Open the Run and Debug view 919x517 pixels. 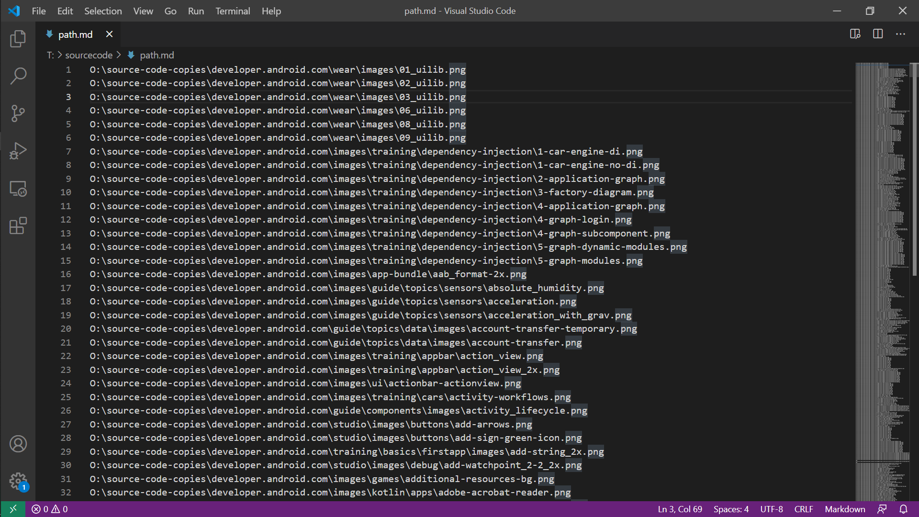18,151
